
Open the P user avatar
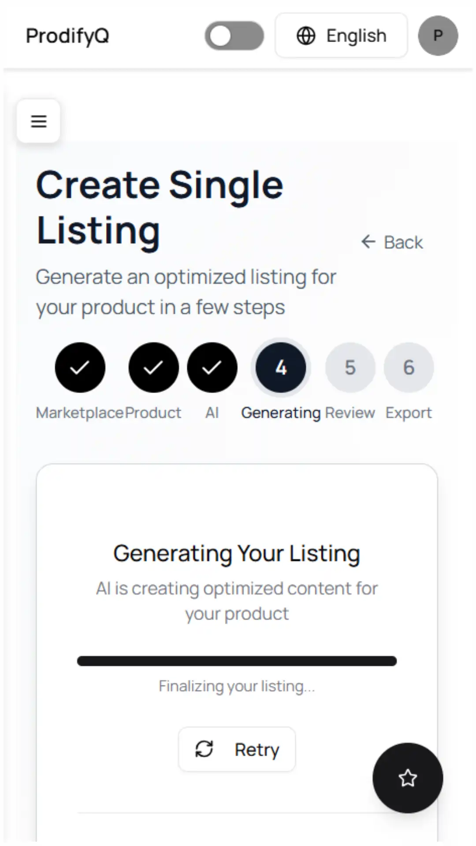(x=438, y=36)
